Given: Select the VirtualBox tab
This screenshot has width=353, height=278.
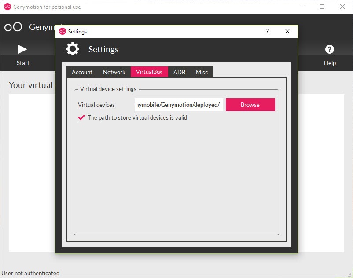Looking at the screenshot, I should pyautogui.click(x=149, y=72).
